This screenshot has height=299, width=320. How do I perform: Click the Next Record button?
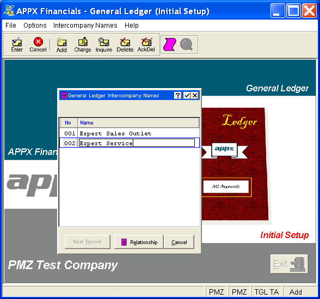point(87,242)
